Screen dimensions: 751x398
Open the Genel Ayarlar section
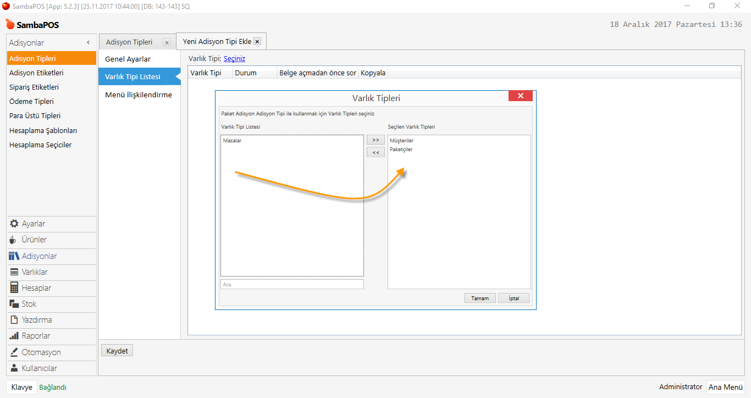pos(128,59)
